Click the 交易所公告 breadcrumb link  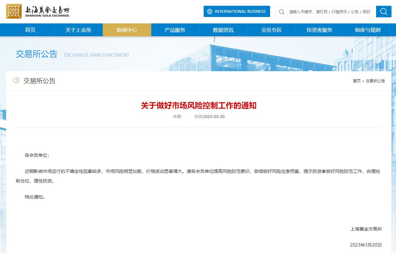[375, 81]
